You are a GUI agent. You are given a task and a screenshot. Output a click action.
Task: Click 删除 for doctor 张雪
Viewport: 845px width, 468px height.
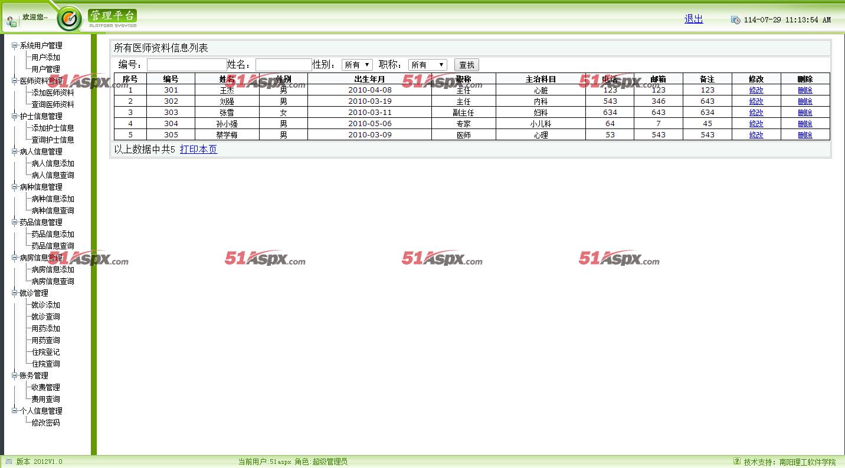[x=805, y=113]
